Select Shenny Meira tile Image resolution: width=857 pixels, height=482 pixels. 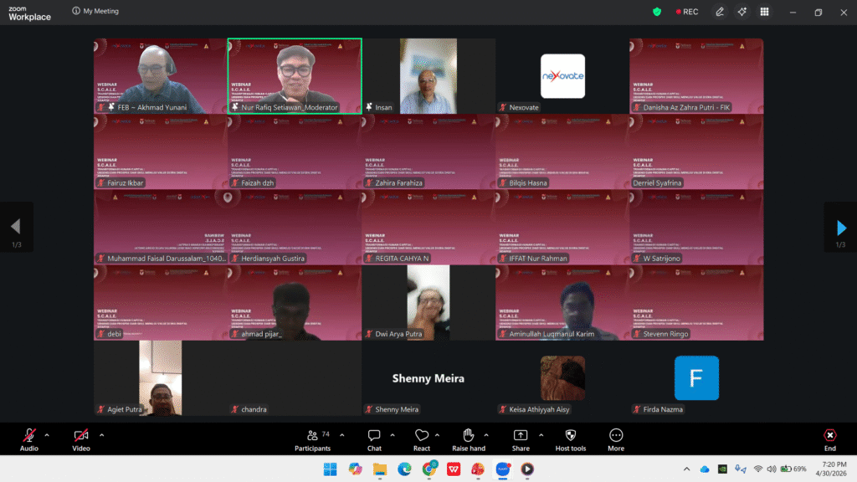click(428, 378)
